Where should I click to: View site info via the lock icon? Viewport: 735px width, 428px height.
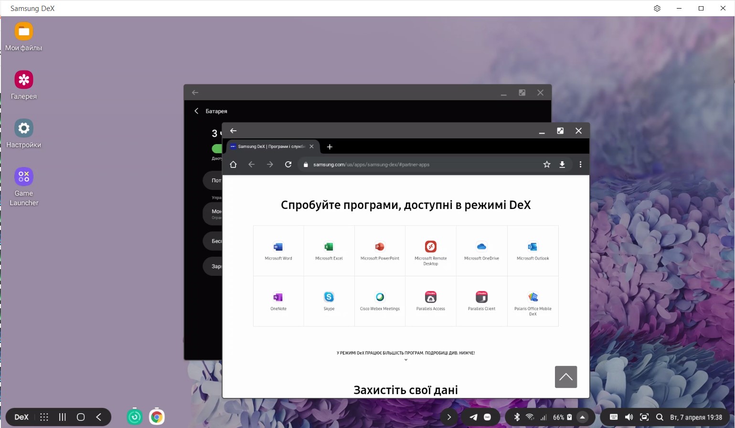coord(306,165)
